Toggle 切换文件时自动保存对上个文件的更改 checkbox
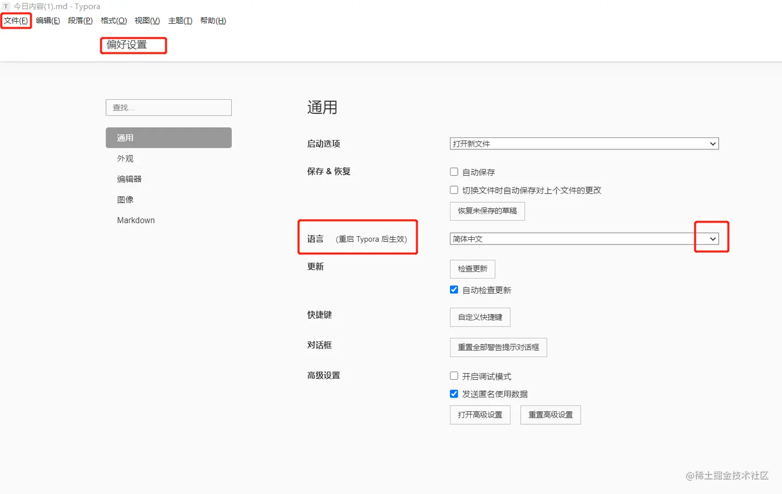This screenshot has height=494, width=782. point(454,190)
